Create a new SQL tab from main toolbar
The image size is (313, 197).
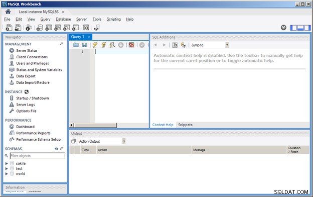click(x=9, y=28)
